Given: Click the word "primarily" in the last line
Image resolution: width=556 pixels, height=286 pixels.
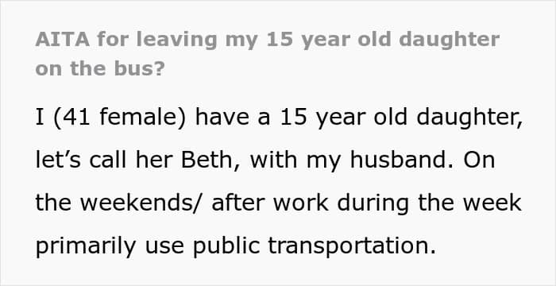Looking at the screenshot, I should 86,246.
